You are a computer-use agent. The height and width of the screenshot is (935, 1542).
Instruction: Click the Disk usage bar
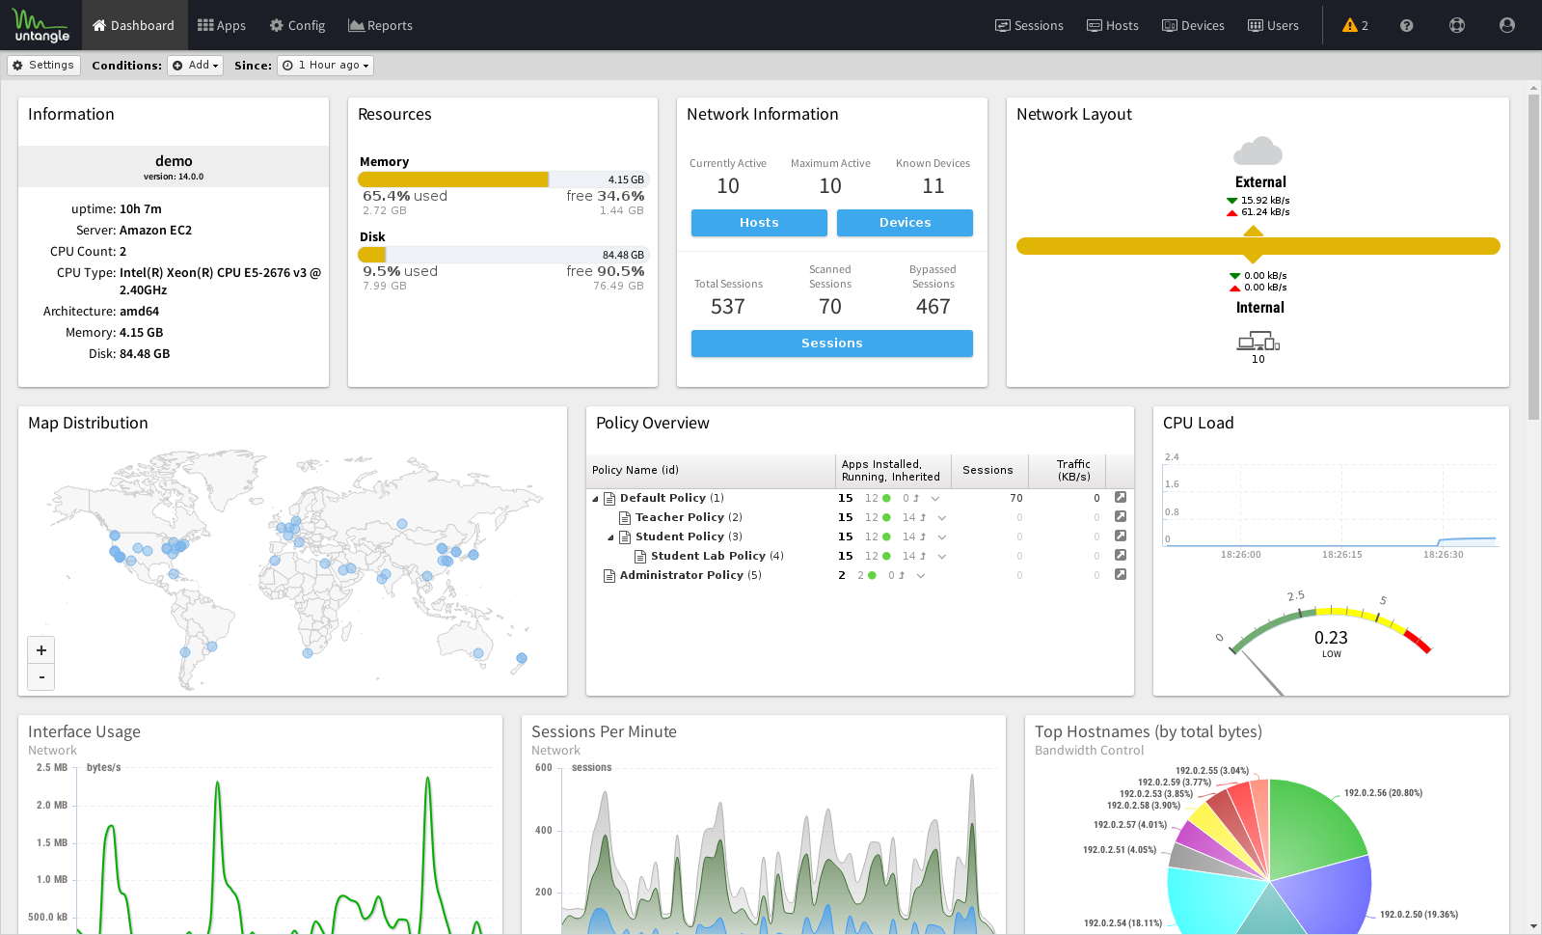click(x=503, y=255)
